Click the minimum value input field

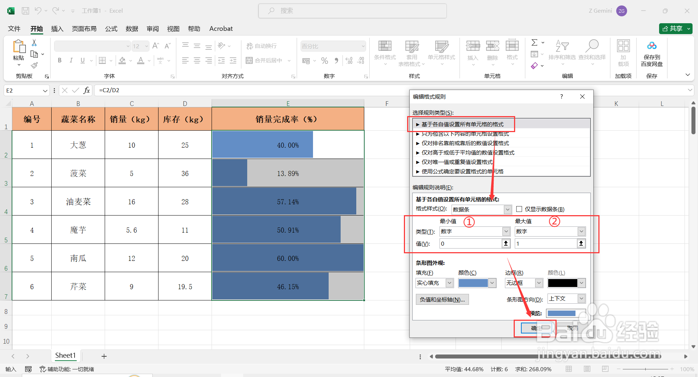point(470,244)
